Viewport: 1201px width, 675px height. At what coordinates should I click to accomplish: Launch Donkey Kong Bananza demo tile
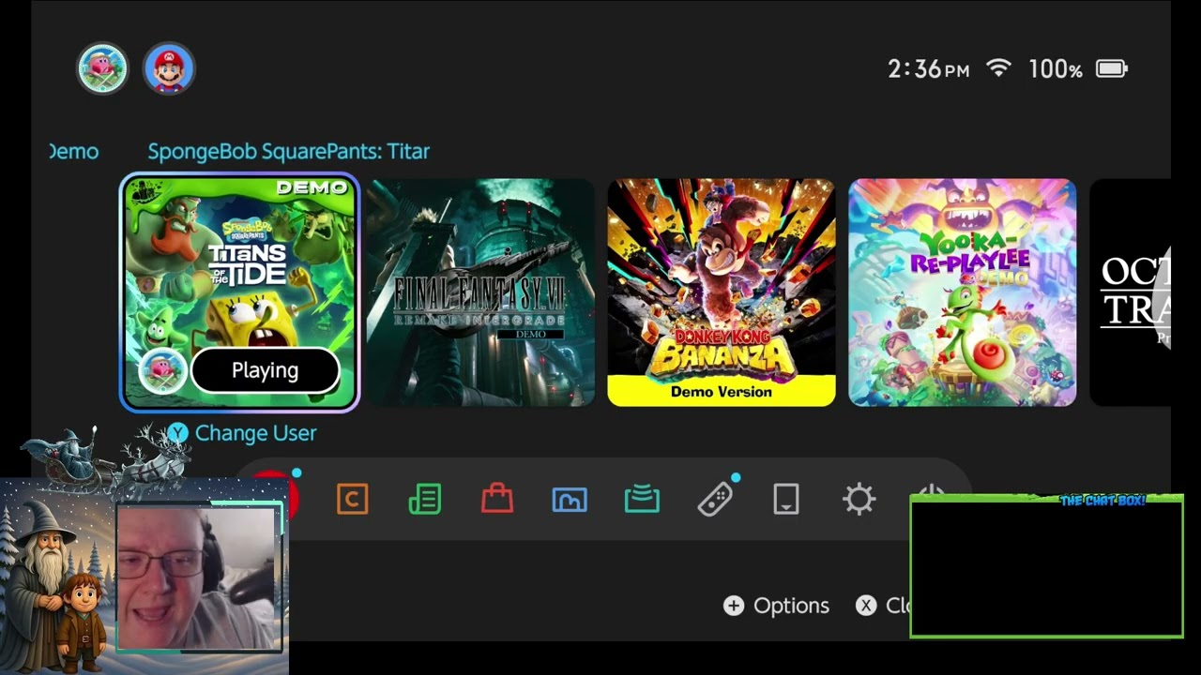tap(722, 292)
